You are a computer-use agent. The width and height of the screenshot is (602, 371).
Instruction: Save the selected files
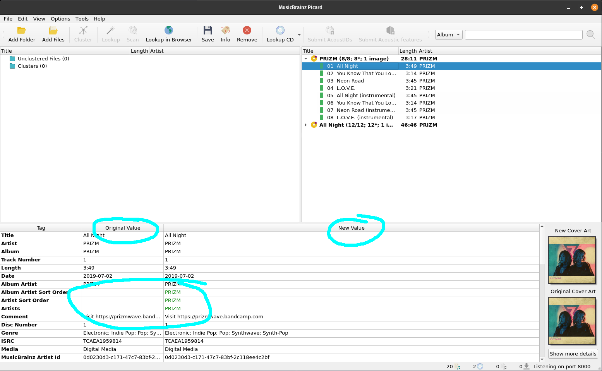[x=208, y=31]
